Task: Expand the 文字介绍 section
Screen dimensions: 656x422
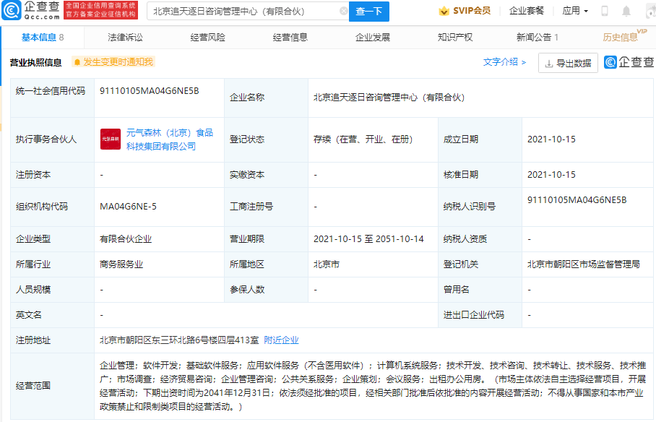Action: [x=504, y=63]
